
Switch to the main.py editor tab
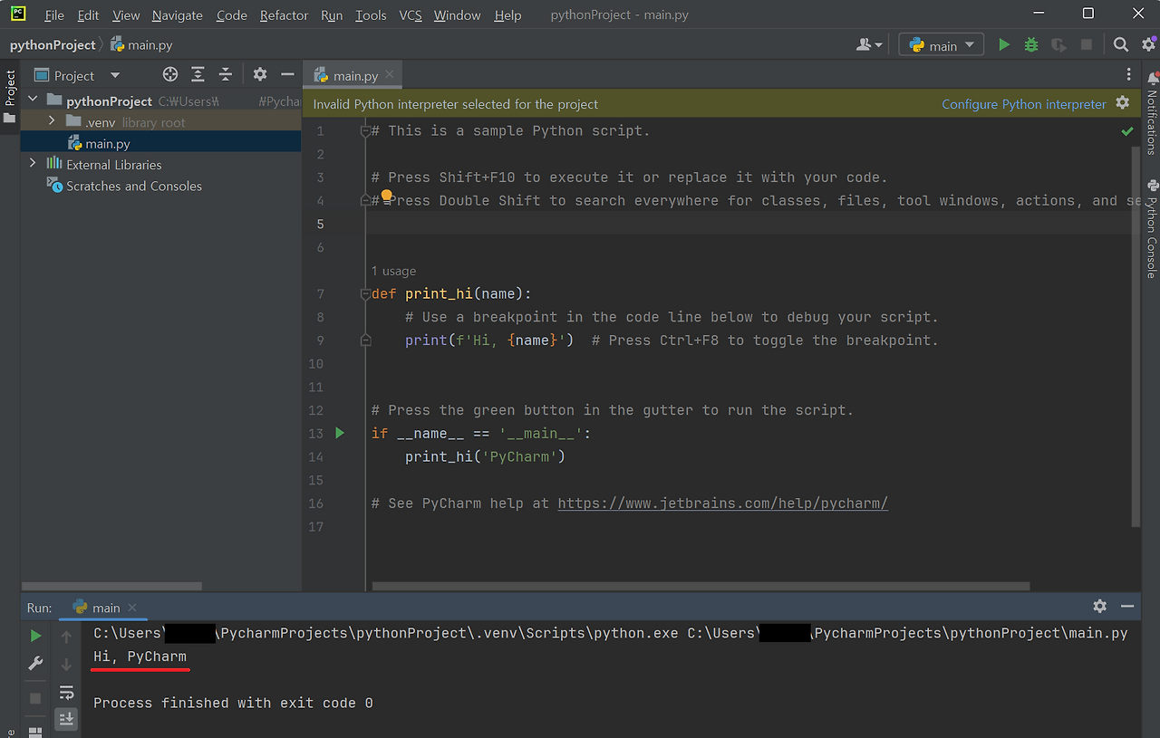352,75
